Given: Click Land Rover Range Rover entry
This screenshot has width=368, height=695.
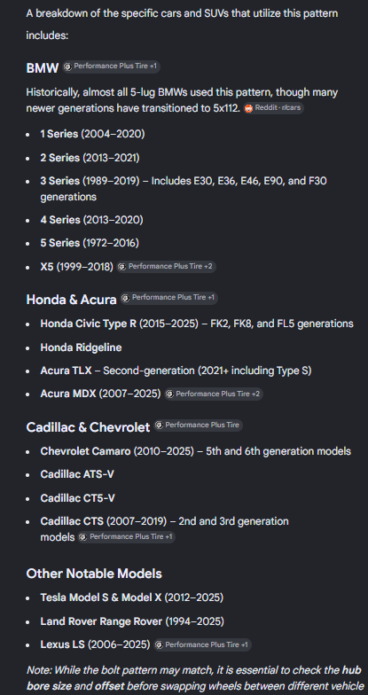Looking at the screenshot, I should 132,621.
